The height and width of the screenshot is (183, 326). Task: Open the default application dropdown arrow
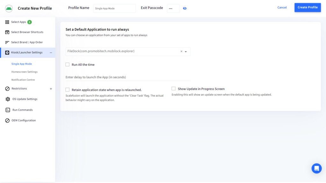(186, 51)
